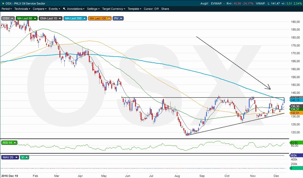Click the 50,00 RSI axis label

(x=294, y=146)
